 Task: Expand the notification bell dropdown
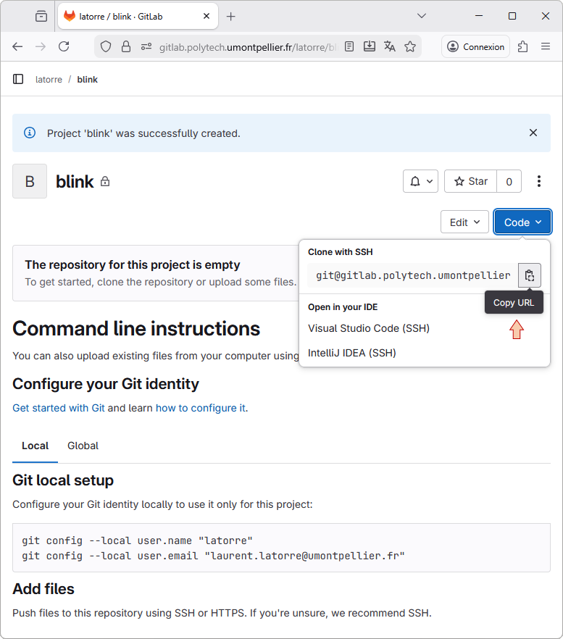click(x=420, y=181)
